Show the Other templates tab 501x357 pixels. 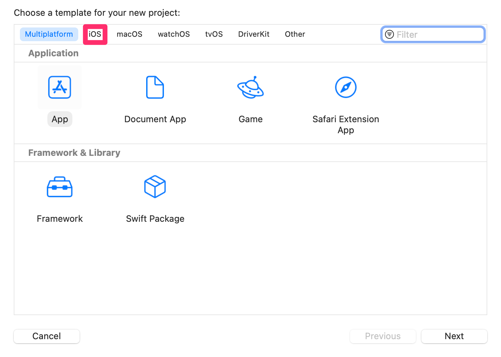point(295,34)
